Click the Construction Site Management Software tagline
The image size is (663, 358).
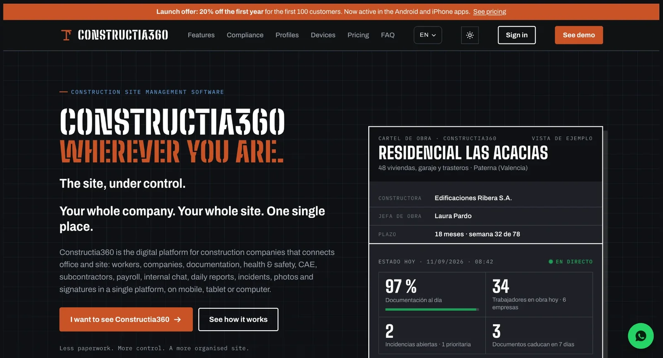pyautogui.click(x=148, y=92)
